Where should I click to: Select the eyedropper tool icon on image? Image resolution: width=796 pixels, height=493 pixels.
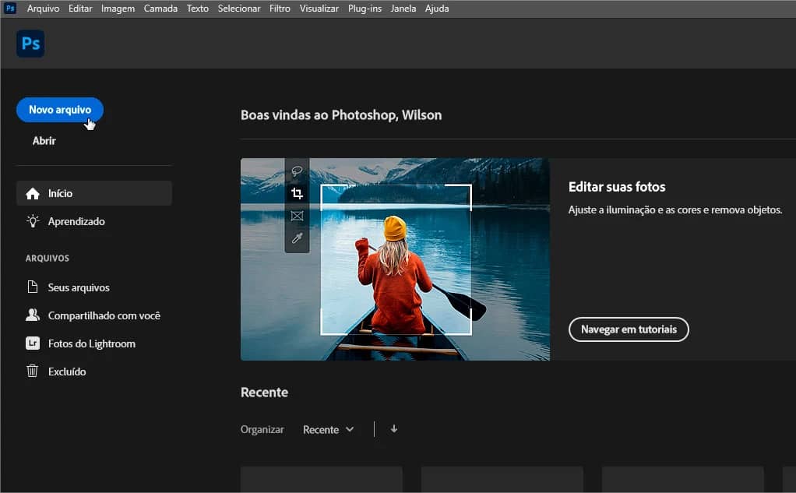(x=297, y=238)
